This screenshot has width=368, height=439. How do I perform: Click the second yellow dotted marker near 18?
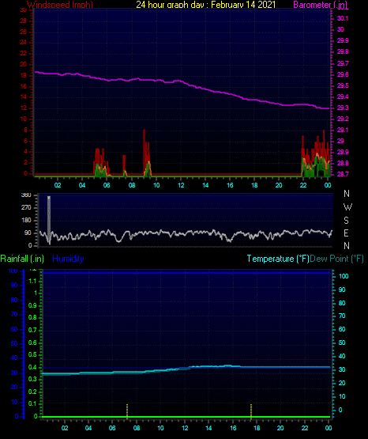[251, 411]
